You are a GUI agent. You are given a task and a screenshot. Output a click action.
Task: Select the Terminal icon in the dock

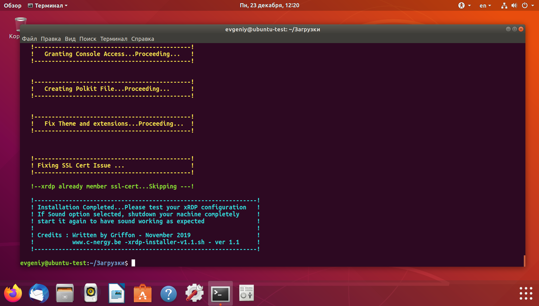point(220,294)
